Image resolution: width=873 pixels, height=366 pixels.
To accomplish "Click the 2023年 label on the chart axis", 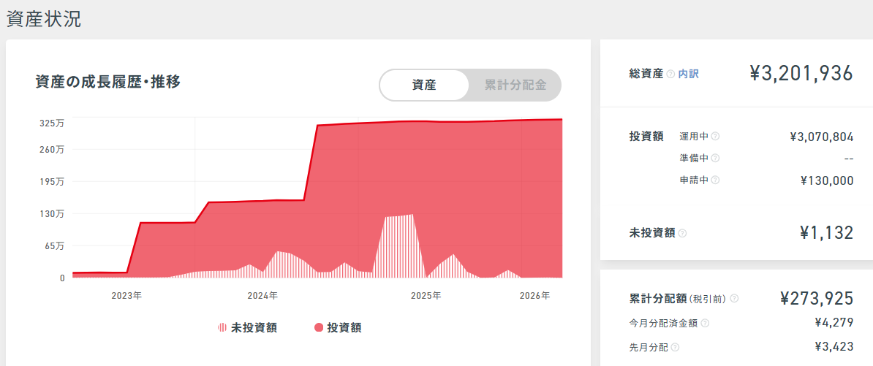I will pyautogui.click(x=126, y=296).
